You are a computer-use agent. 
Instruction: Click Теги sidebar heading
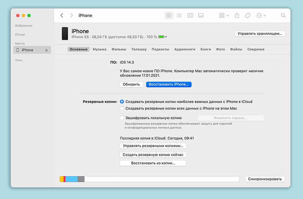pyautogui.click(x=19, y=60)
